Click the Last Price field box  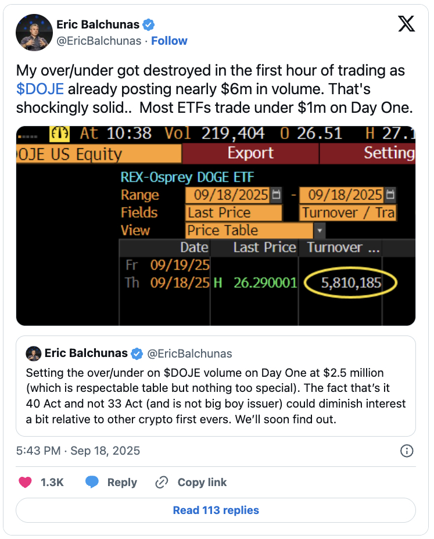tap(234, 213)
